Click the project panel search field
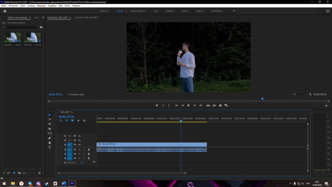The height and width of the screenshot is (187, 332). coord(20,27)
